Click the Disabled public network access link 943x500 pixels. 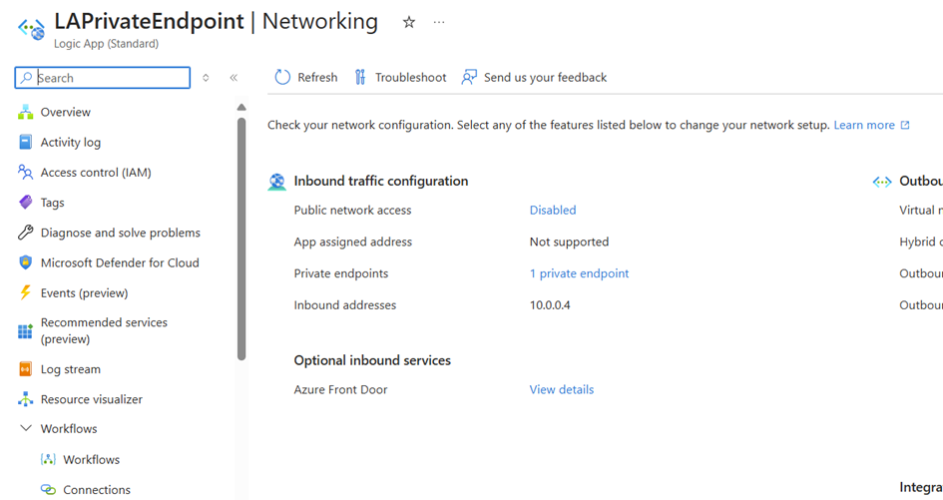coord(553,210)
